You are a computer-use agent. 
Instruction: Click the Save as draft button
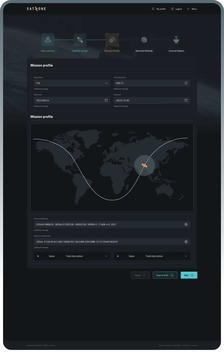coord(165,275)
